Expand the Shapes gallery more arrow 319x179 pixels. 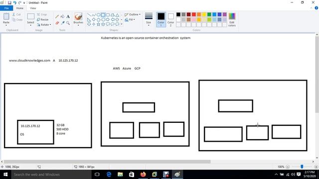coord(122,24)
